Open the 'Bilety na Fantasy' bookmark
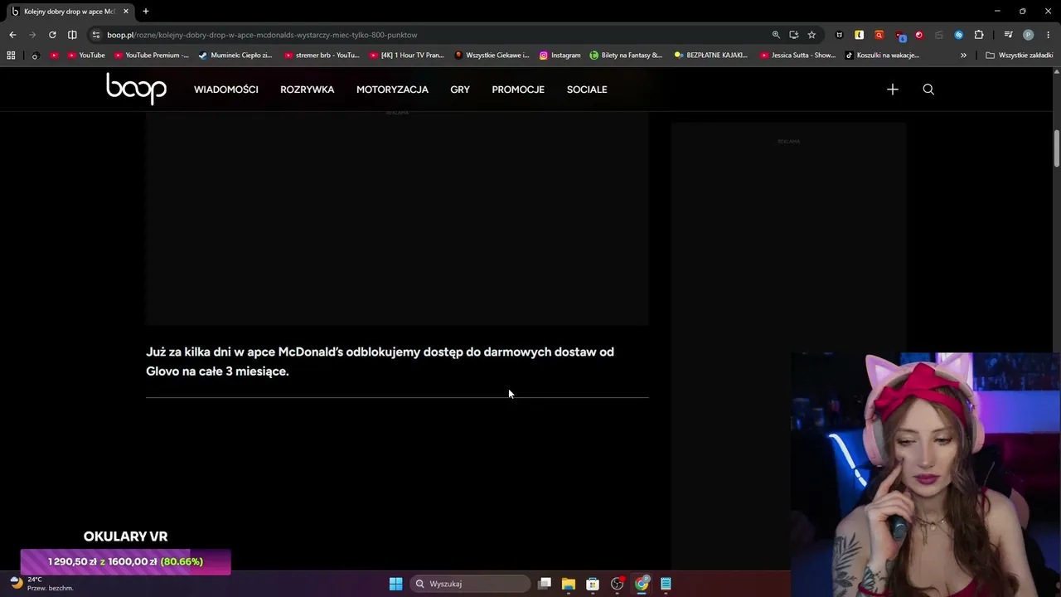This screenshot has width=1061, height=597. point(626,56)
